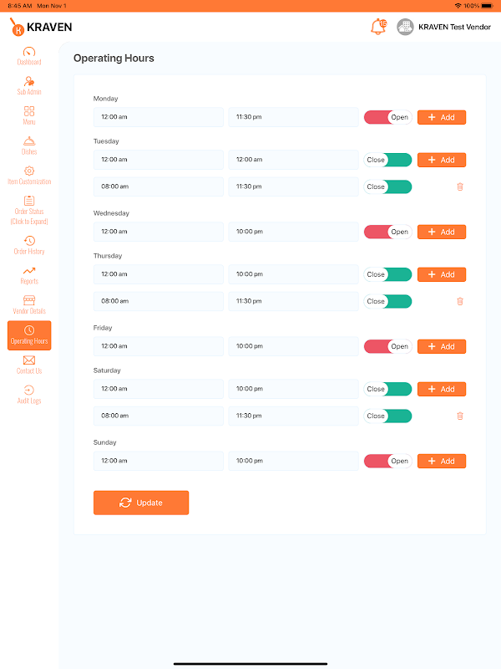Click the KRAVEN logo icon
The image size is (501, 669).
tap(17, 28)
